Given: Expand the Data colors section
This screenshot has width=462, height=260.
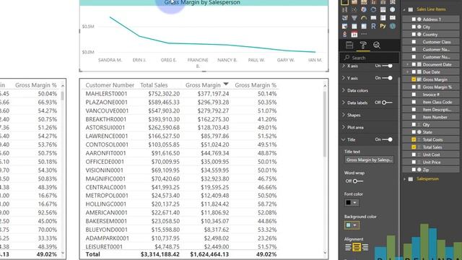Looking at the screenshot, I should click(344, 90).
